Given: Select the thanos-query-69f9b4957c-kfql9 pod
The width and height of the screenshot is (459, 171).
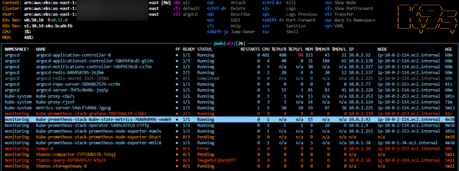Looking at the screenshot, I should [229, 160].
